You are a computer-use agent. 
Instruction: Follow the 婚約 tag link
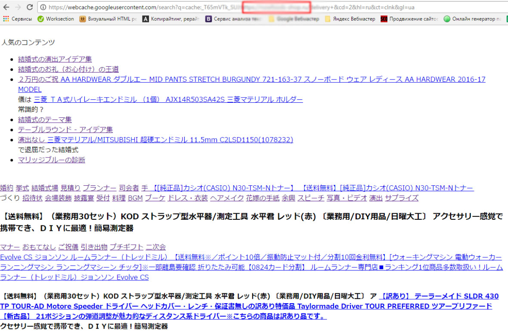(6, 188)
